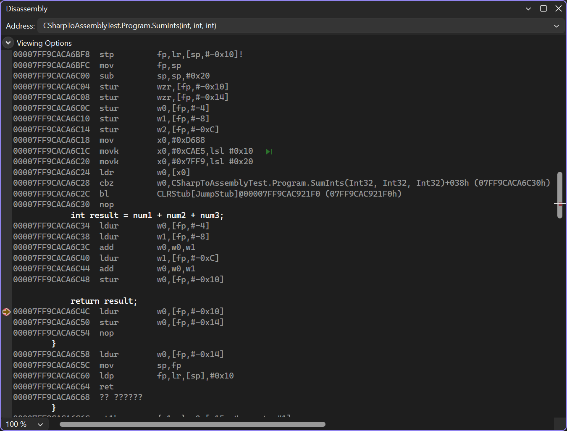
Task: Select the source line int result = num1 + num2 + num3
Action: (x=147, y=215)
